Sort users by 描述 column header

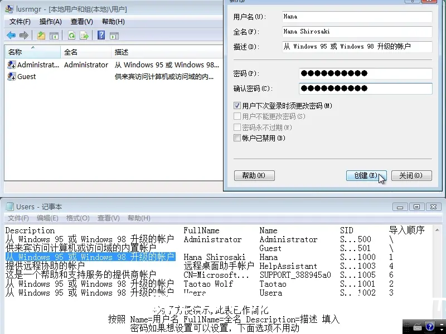(167, 52)
